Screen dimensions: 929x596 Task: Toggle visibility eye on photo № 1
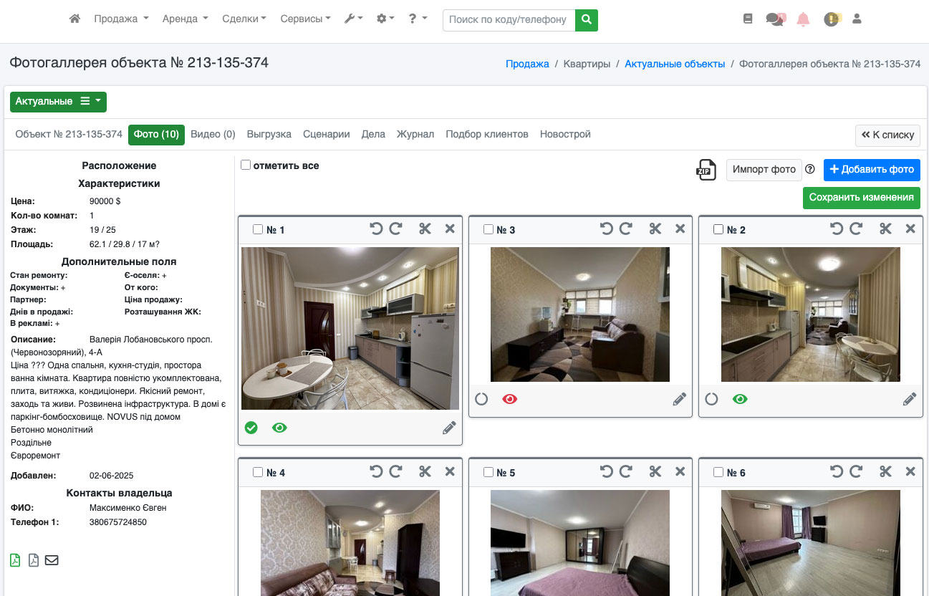point(279,428)
